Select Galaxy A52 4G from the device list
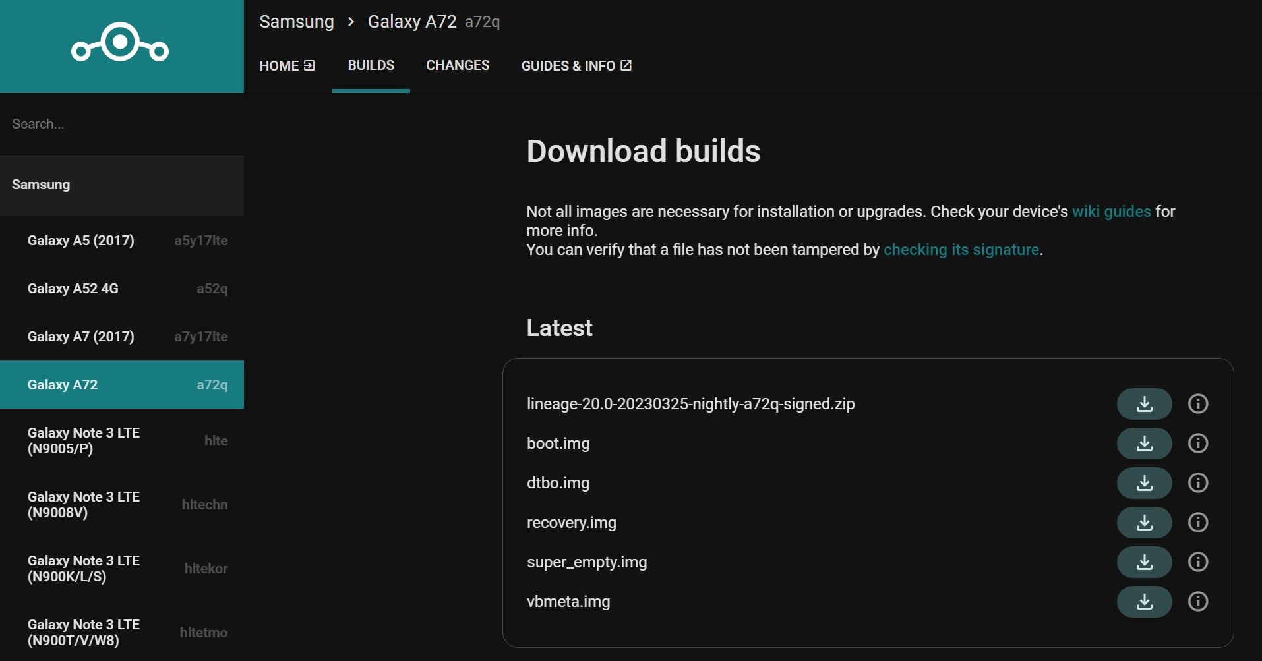Image resolution: width=1262 pixels, height=661 pixels. pyautogui.click(x=73, y=288)
